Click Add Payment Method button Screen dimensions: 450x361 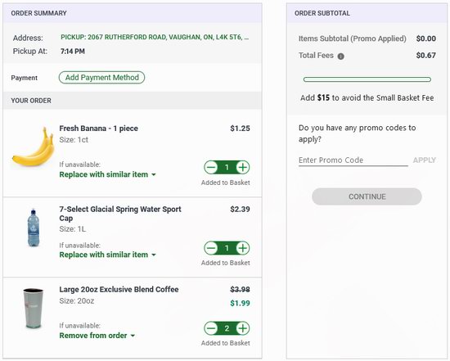(x=102, y=78)
